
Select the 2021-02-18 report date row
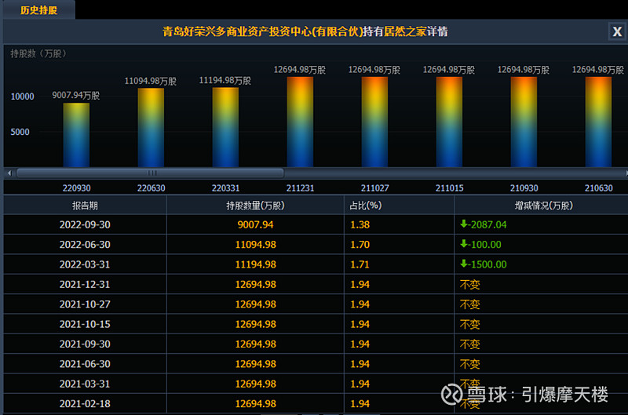[x=316, y=404]
